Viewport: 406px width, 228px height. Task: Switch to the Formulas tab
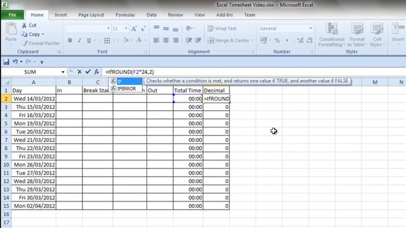(x=125, y=15)
